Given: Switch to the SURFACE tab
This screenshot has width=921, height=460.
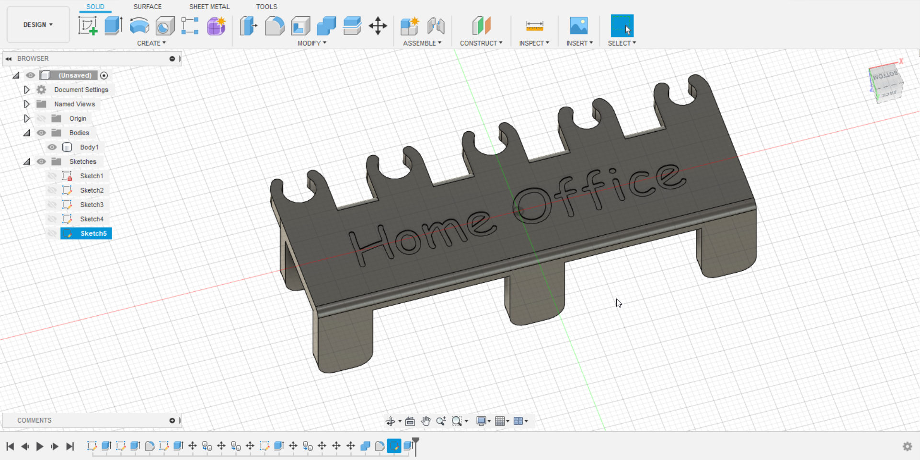Looking at the screenshot, I should coord(148,7).
